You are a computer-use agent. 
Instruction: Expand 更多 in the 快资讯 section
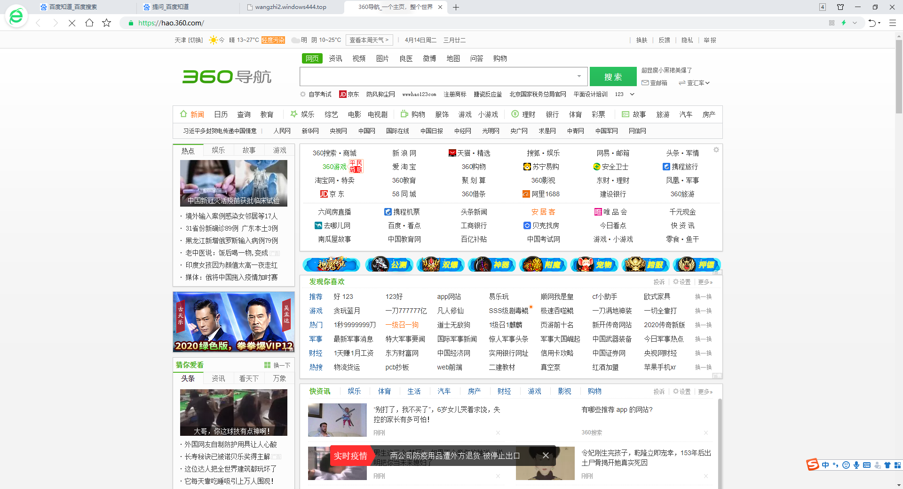click(705, 392)
